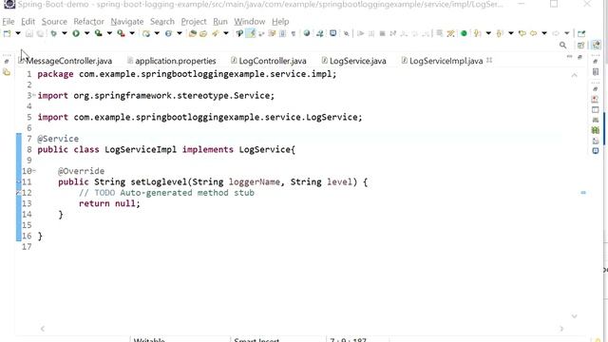This screenshot has height=342, width=608.
Task: Click the Open Task icon
Action: point(203,34)
